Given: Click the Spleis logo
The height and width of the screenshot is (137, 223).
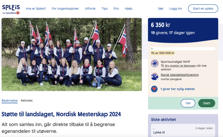Looking at the screenshot, I should click(x=11, y=9).
